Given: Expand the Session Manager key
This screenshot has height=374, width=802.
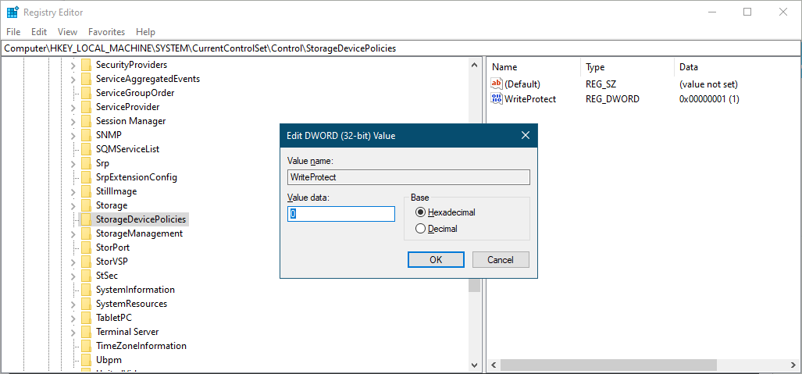Looking at the screenshot, I should coord(73,121).
